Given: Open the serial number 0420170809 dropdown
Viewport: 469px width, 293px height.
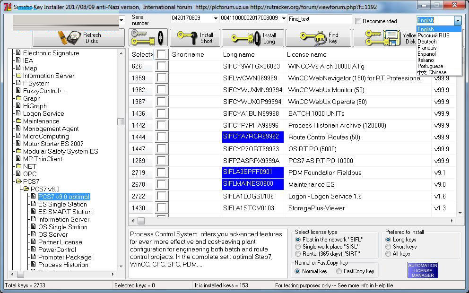Looking at the screenshot, I should (x=216, y=18).
